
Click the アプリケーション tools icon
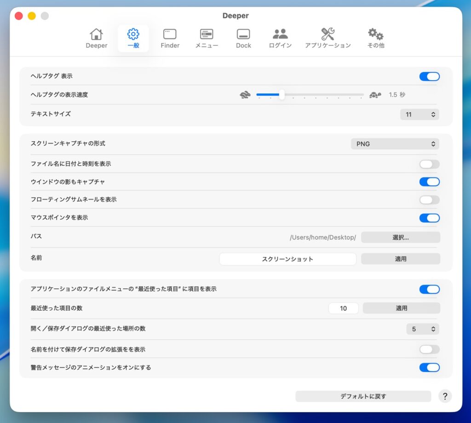327,35
